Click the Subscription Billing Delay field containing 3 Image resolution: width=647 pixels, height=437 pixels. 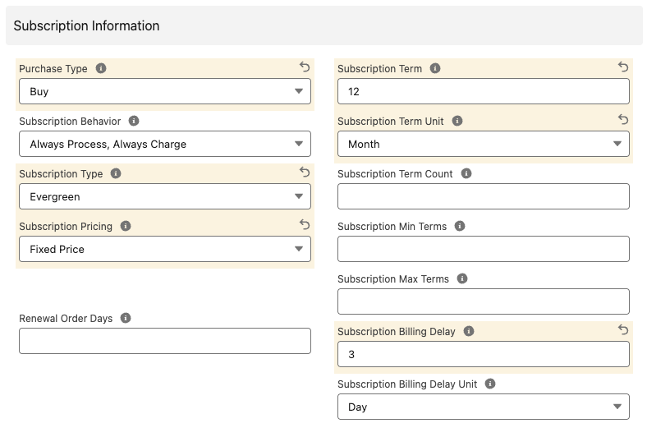(484, 354)
